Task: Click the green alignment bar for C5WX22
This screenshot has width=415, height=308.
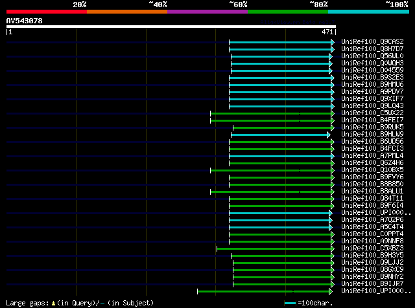Action: (271, 114)
